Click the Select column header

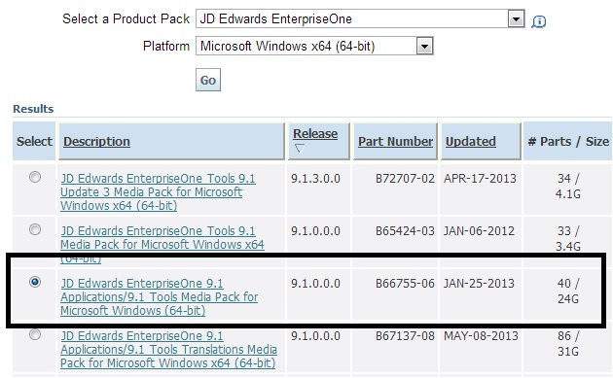click(34, 141)
